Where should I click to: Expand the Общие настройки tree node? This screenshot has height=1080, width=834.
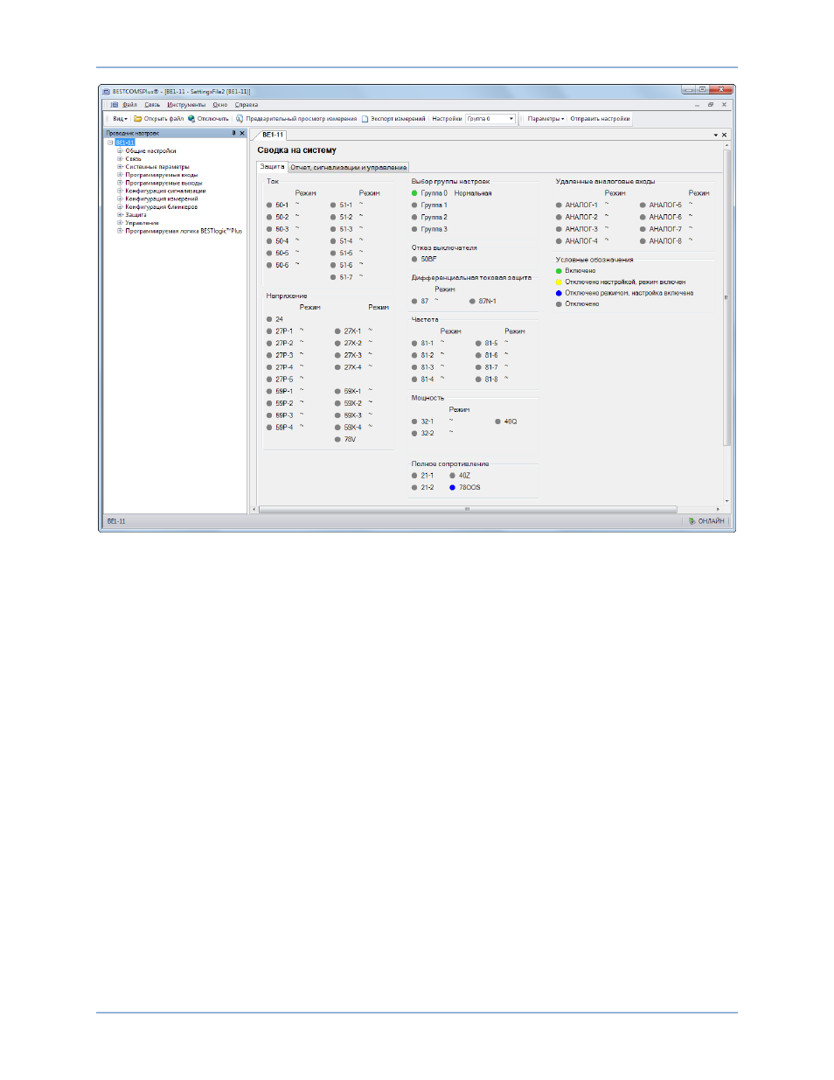point(120,150)
